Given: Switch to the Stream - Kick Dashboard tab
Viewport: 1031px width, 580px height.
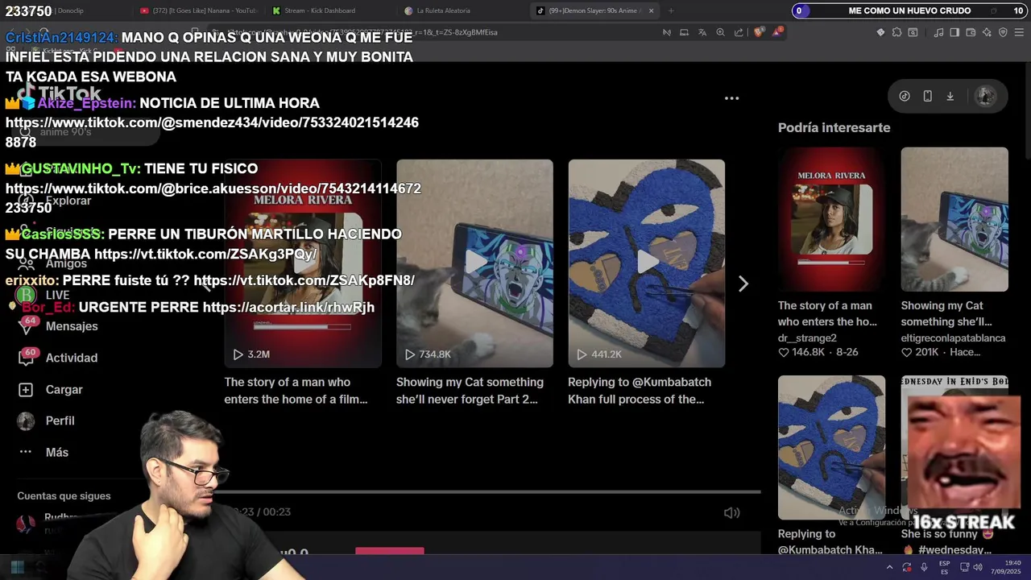Looking at the screenshot, I should [320, 10].
